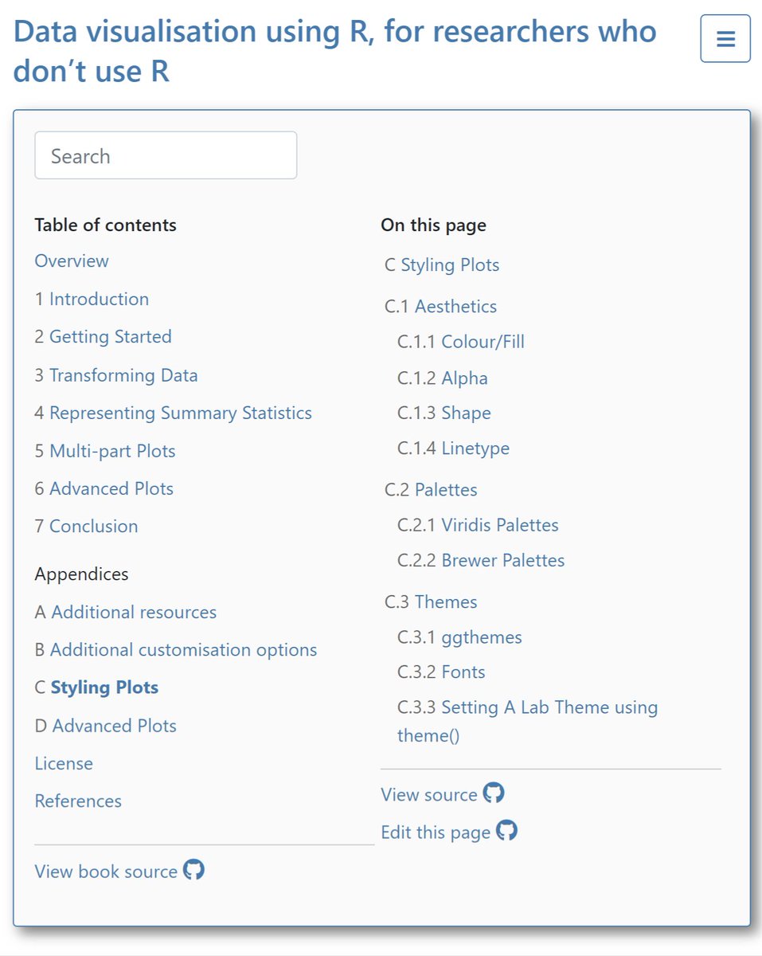Click GitHub icon beside Edit this page
Image resolution: width=762 pixels, height=956 pixels.
[507, 830]
